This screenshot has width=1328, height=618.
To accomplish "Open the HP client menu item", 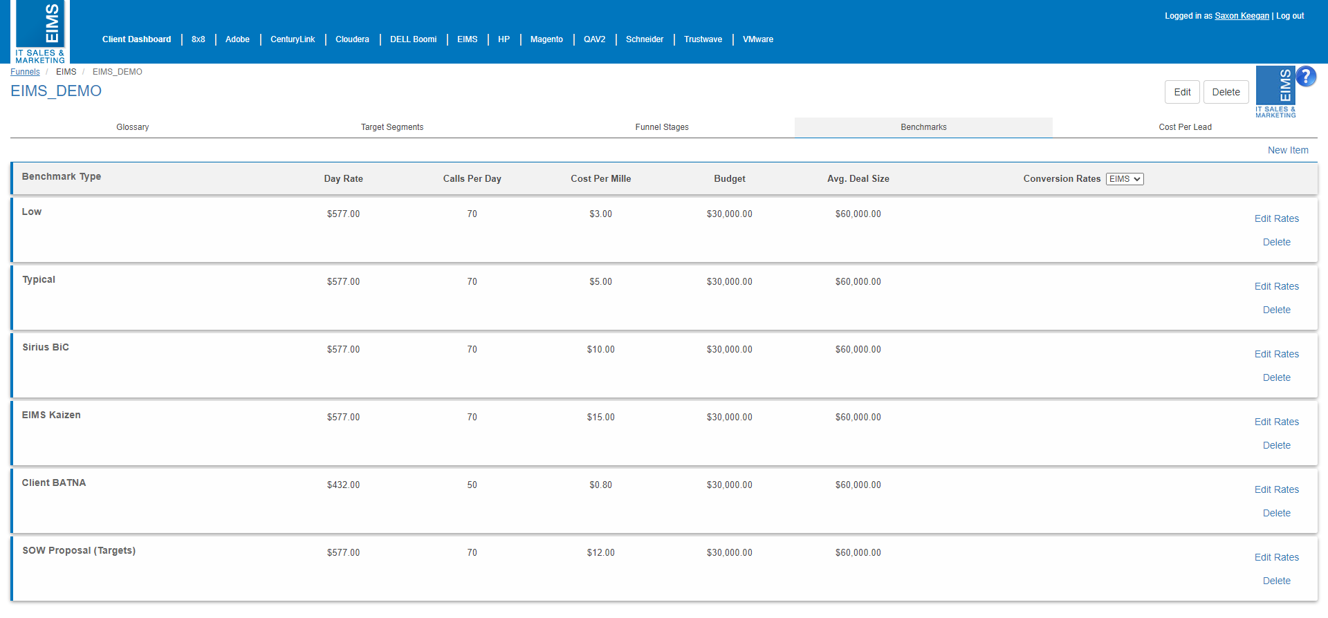I will coord(504,39).
